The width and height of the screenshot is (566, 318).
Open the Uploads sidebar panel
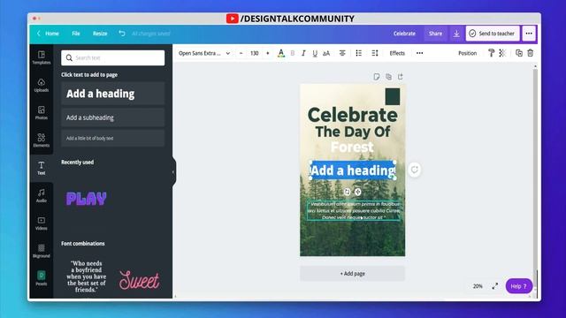point(42,86)
